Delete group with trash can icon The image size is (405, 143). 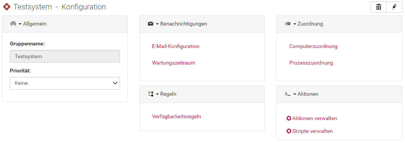(x=379, y=7)
